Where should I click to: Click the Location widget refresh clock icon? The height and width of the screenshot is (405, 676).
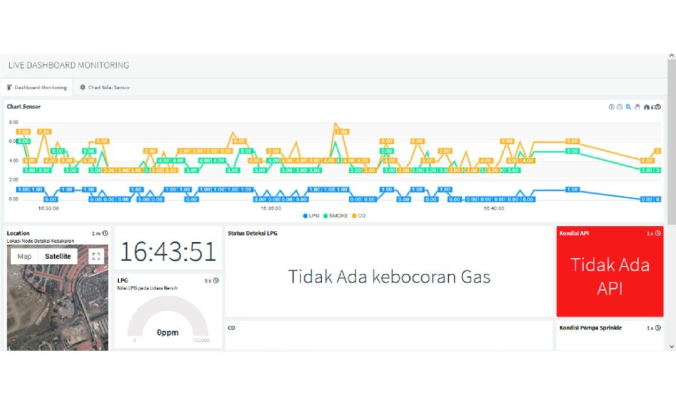coord(105,233)
